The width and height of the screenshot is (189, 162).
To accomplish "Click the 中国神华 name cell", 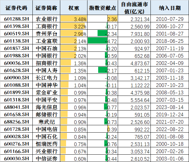I will pyautogui.click(x=46, y=85).
